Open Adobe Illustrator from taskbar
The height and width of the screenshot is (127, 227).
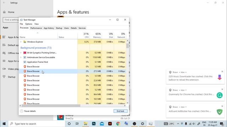point(110,124)
